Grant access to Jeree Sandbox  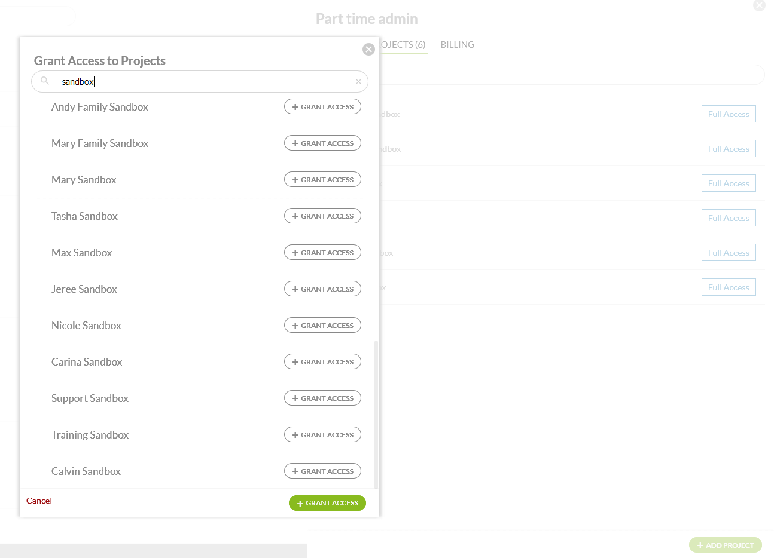coord(322,289)
